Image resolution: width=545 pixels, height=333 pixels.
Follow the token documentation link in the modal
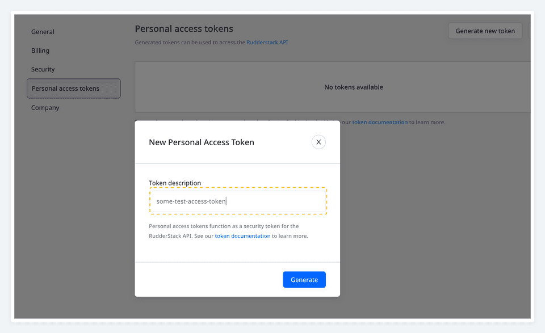point(242,235)
